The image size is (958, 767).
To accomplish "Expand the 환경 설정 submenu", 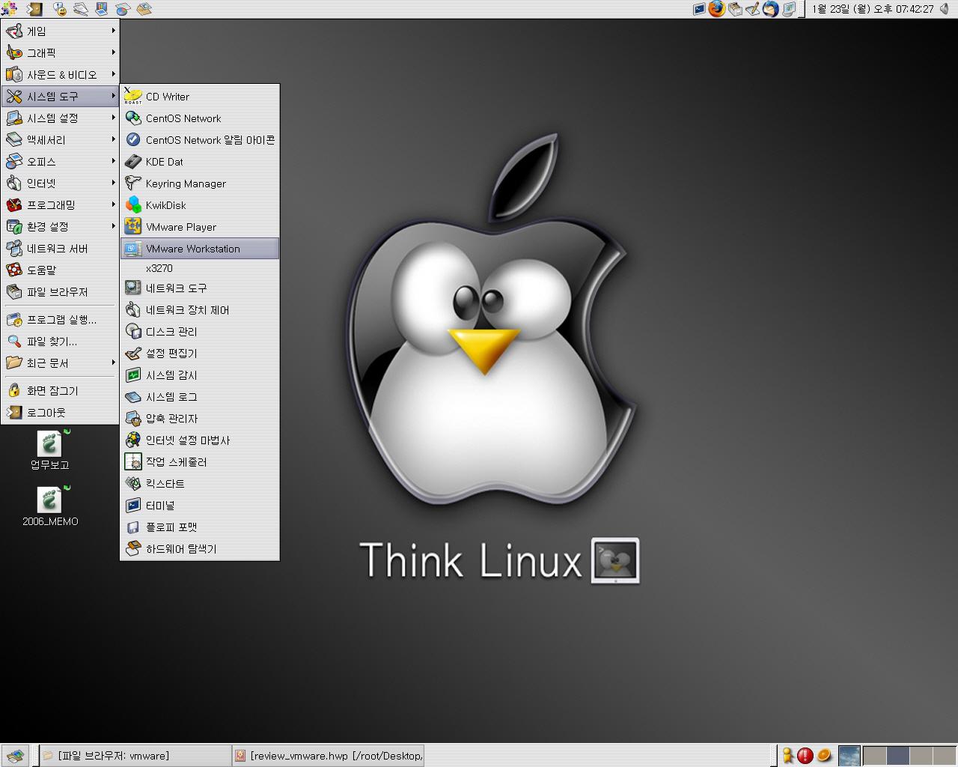I will coord(60,226).
